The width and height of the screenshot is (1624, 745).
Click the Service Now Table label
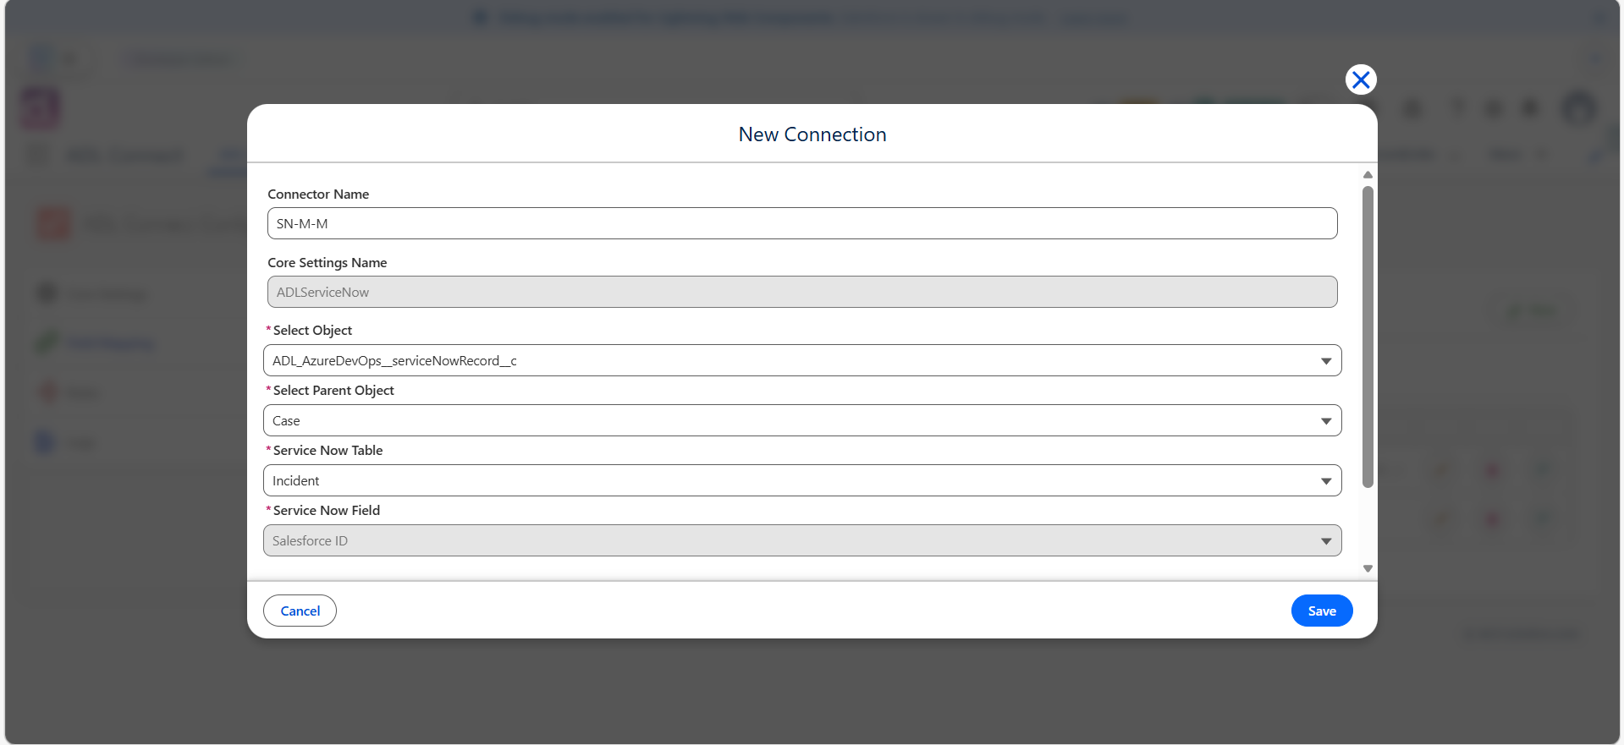pos(328,450)
